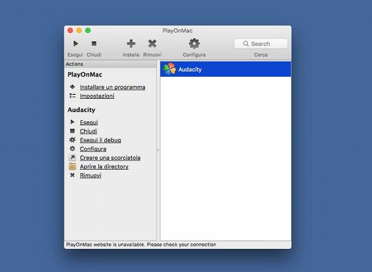372x272 pixels.
Task: Click the small gear icon beside sidebar Configura
Action: 73,149
